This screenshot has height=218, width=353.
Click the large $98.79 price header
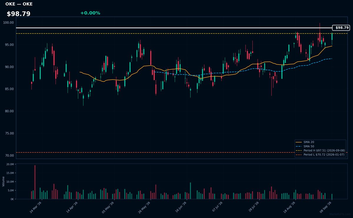pos(19,14)
